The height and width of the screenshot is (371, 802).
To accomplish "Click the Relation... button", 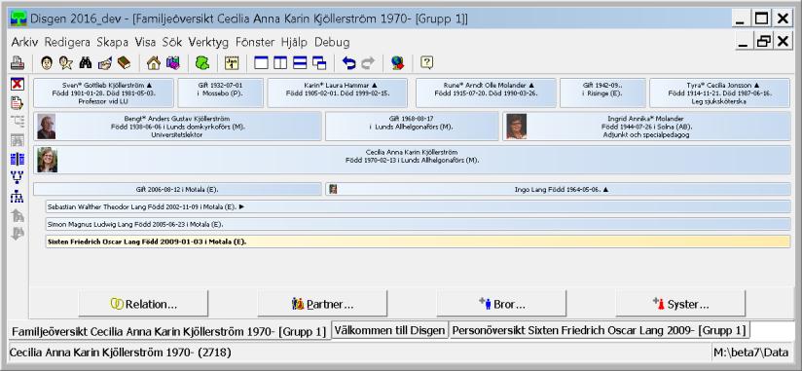I will pos(144,304).
